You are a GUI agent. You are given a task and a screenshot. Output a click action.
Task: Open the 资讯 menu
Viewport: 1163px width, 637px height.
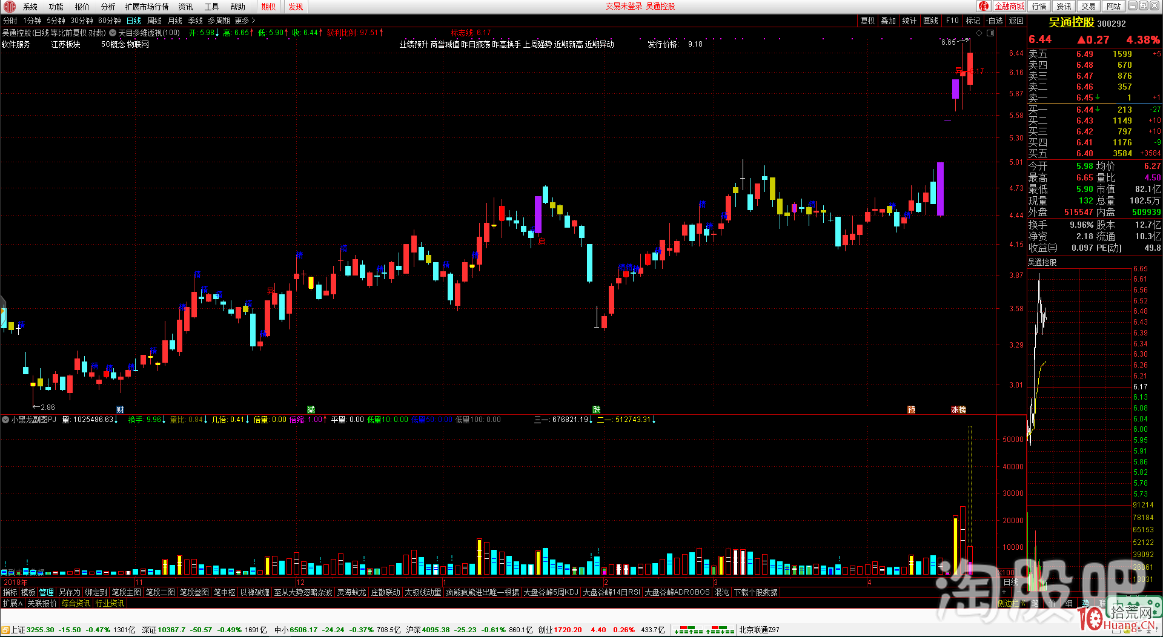[186, 7]
